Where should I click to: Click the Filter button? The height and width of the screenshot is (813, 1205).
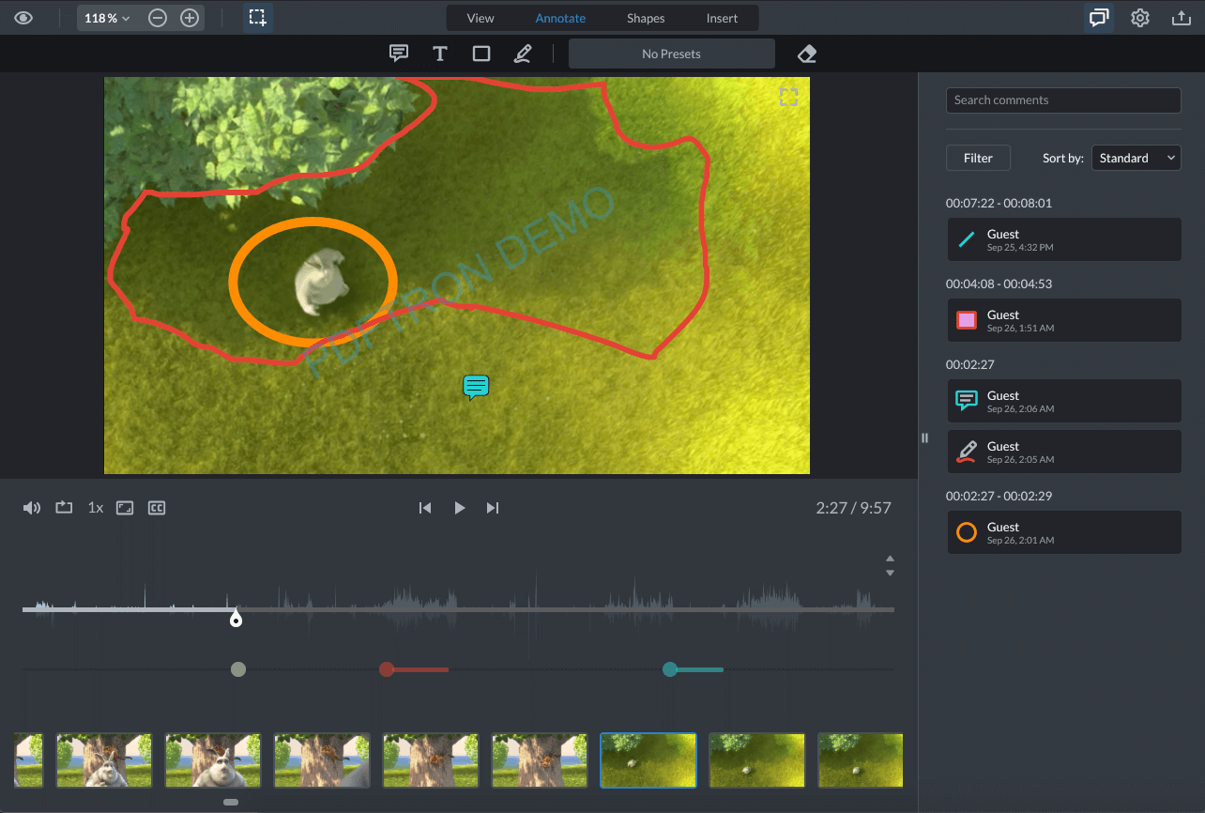(x=978, y=158)
